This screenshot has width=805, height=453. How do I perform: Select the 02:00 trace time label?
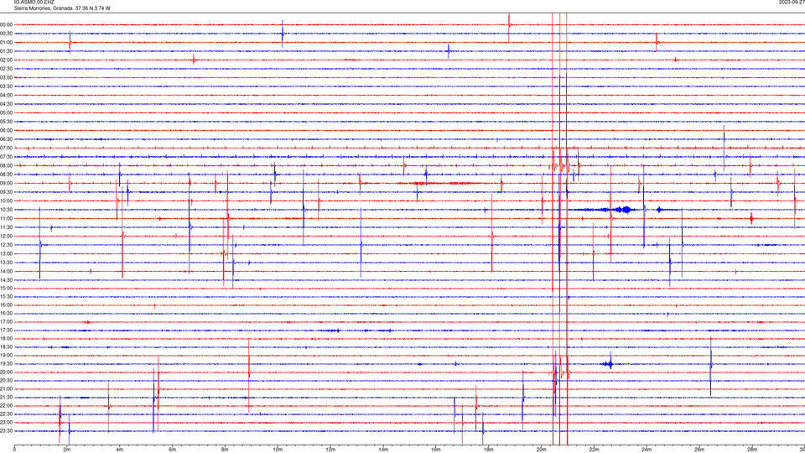click(x=7, y=60)
